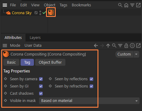Go back with the Attributes left arrow

pyautogui.click(x=96, y=46)
